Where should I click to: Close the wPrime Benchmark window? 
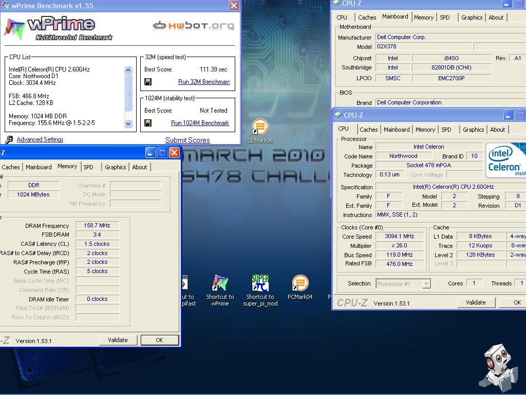[234, 5]
